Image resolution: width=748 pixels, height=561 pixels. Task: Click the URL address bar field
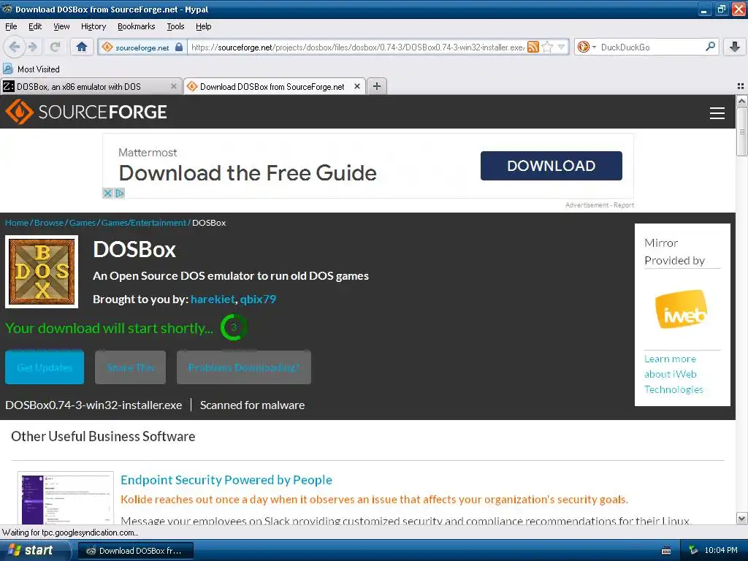pyautogui.click(x=358, y=47)
